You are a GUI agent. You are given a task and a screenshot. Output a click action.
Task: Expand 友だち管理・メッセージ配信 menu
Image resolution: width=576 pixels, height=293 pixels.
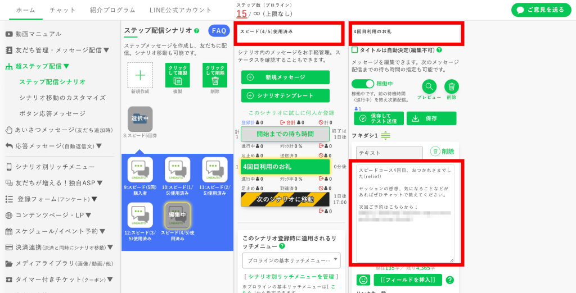click(58, 51)
